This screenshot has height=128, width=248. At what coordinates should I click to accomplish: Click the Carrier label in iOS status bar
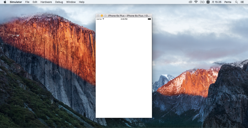pos(99,19)
